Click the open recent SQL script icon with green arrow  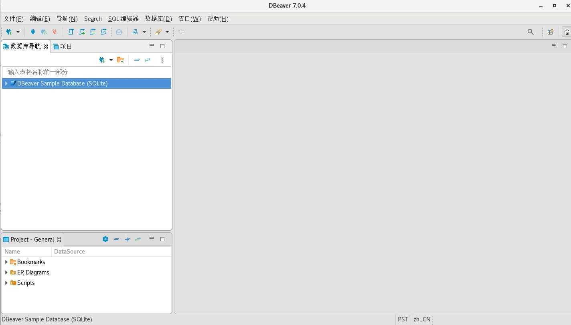coord(82,32)
